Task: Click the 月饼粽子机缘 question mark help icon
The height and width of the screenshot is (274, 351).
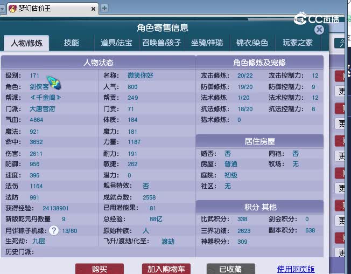Action: point(54,230)
